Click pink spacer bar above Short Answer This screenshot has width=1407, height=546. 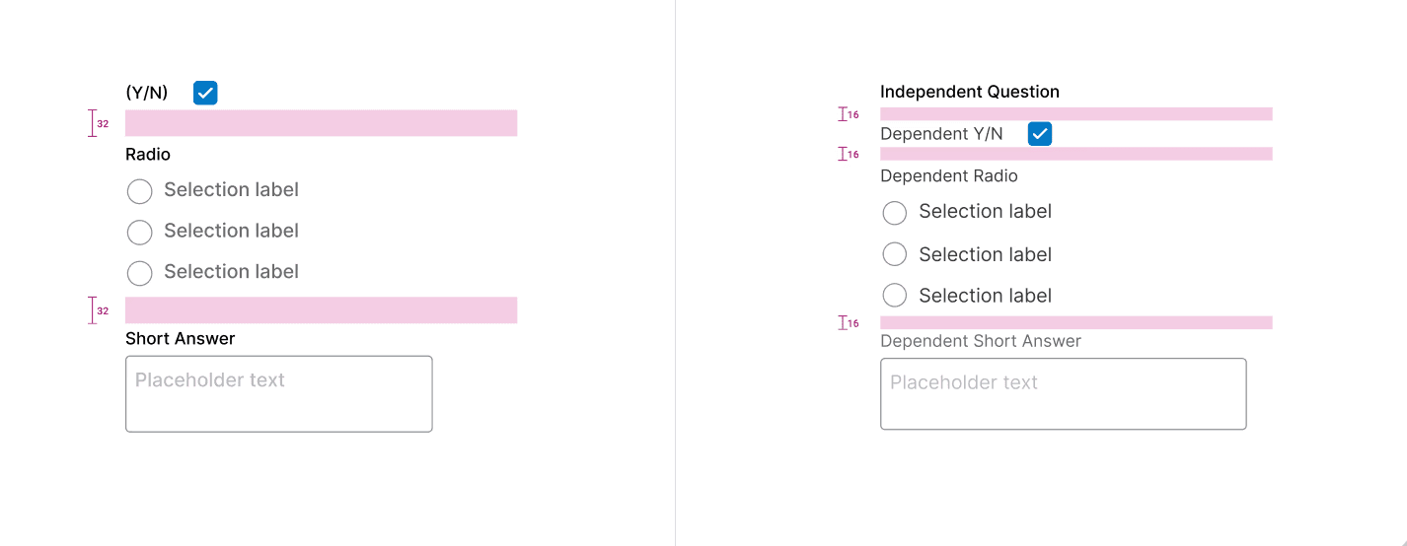point(321,310)
